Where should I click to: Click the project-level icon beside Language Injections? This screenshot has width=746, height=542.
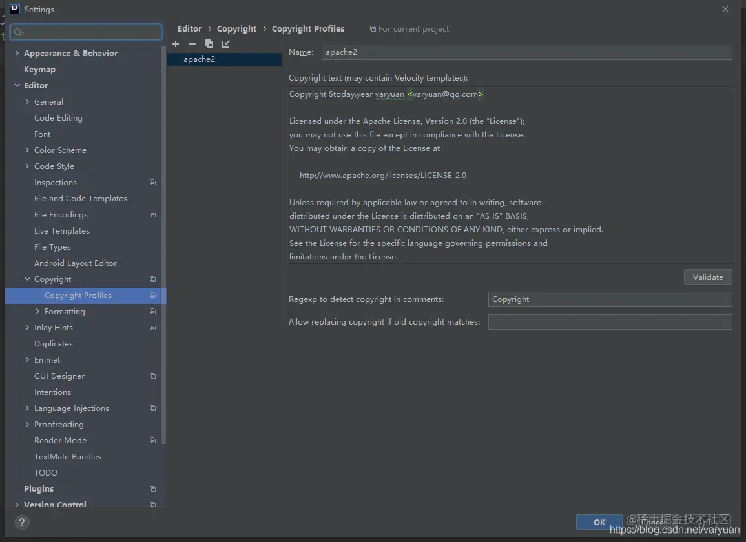(x=152, y=408)
